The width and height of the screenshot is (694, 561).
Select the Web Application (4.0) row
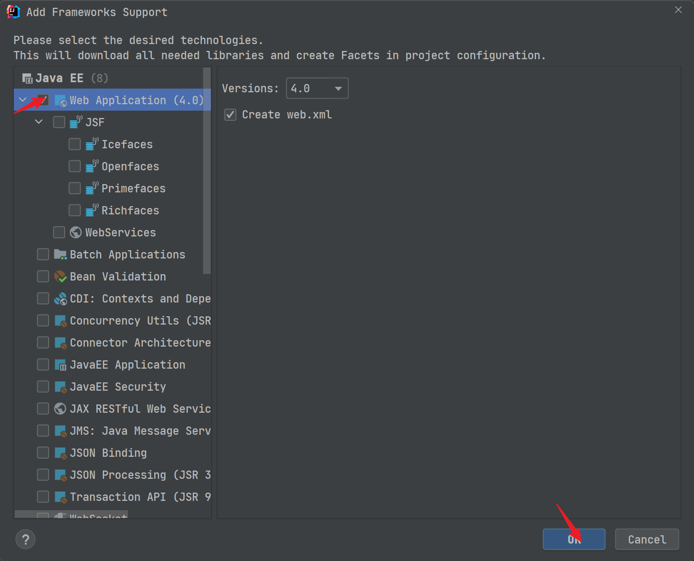(x=112, y=100)
